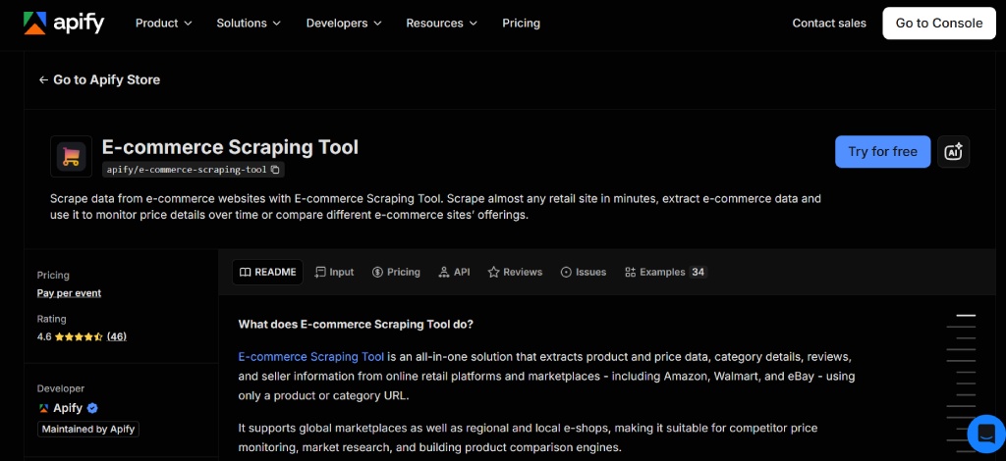The width and height of the screenshot is (1006, 461).
Task: Open the chat support bubble
Action: [985, 434]
